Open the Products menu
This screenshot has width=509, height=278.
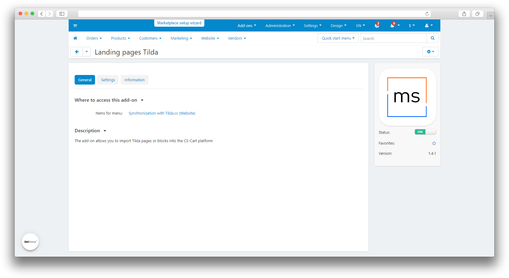point(120,38)
